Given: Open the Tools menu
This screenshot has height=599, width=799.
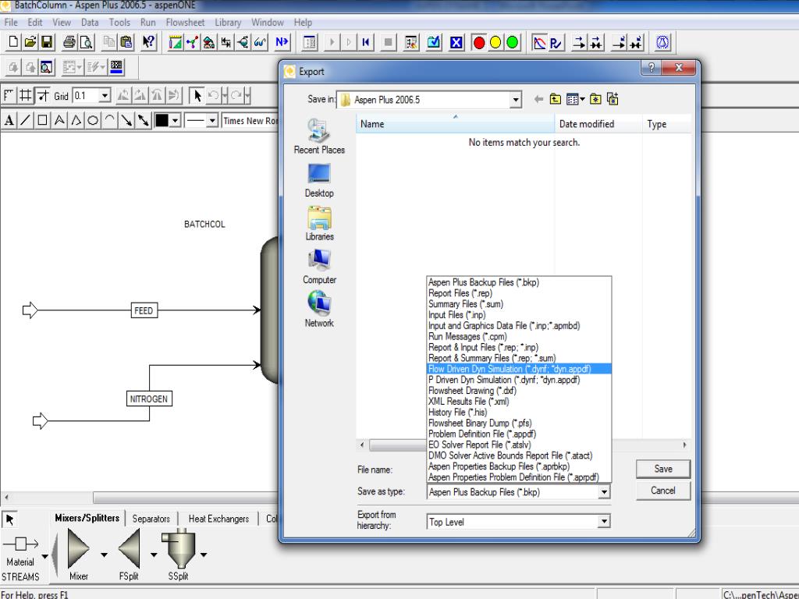Looking at the screenshot, I should point(119,23).
